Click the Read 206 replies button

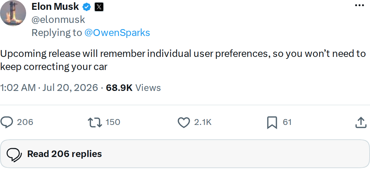point(185,154)
